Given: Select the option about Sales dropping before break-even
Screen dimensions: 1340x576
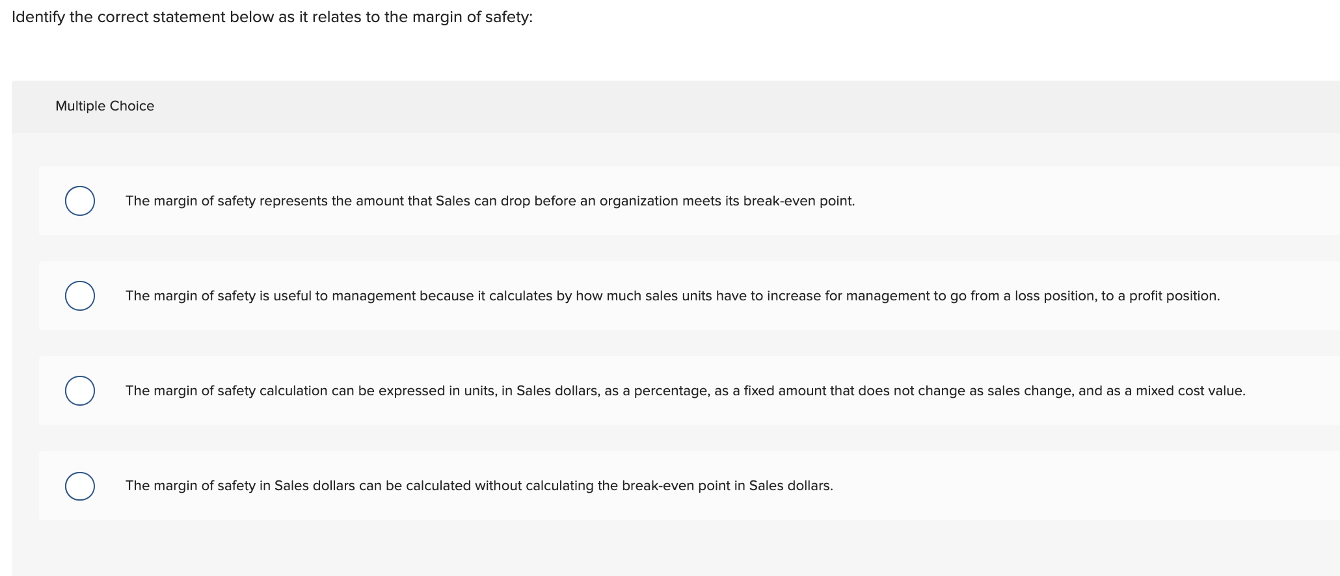Looking at the screenshot, I should [x=79, y=200].
